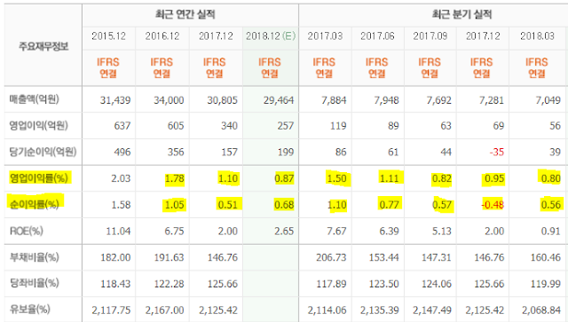Click the quarterly operating profit 119
This screenshot has height=322, width=568.
click(338, 126)
